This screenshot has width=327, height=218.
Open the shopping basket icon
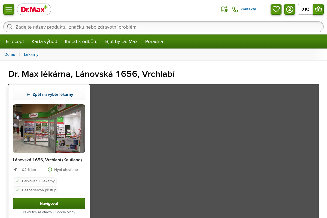318,9
